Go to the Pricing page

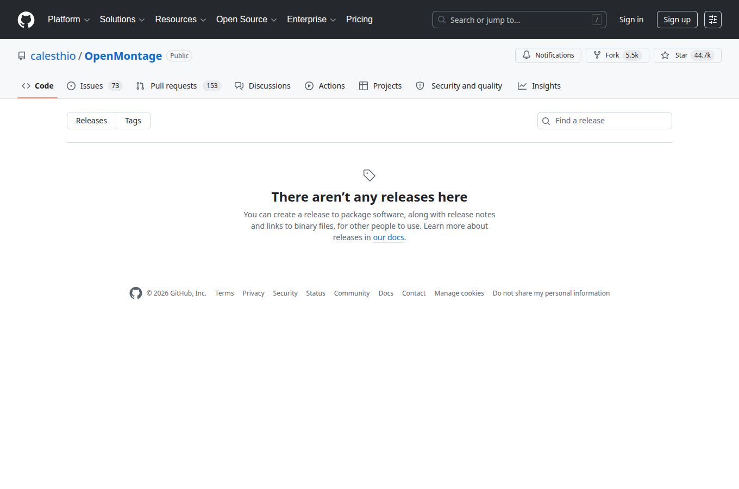(x=359, y=20)
